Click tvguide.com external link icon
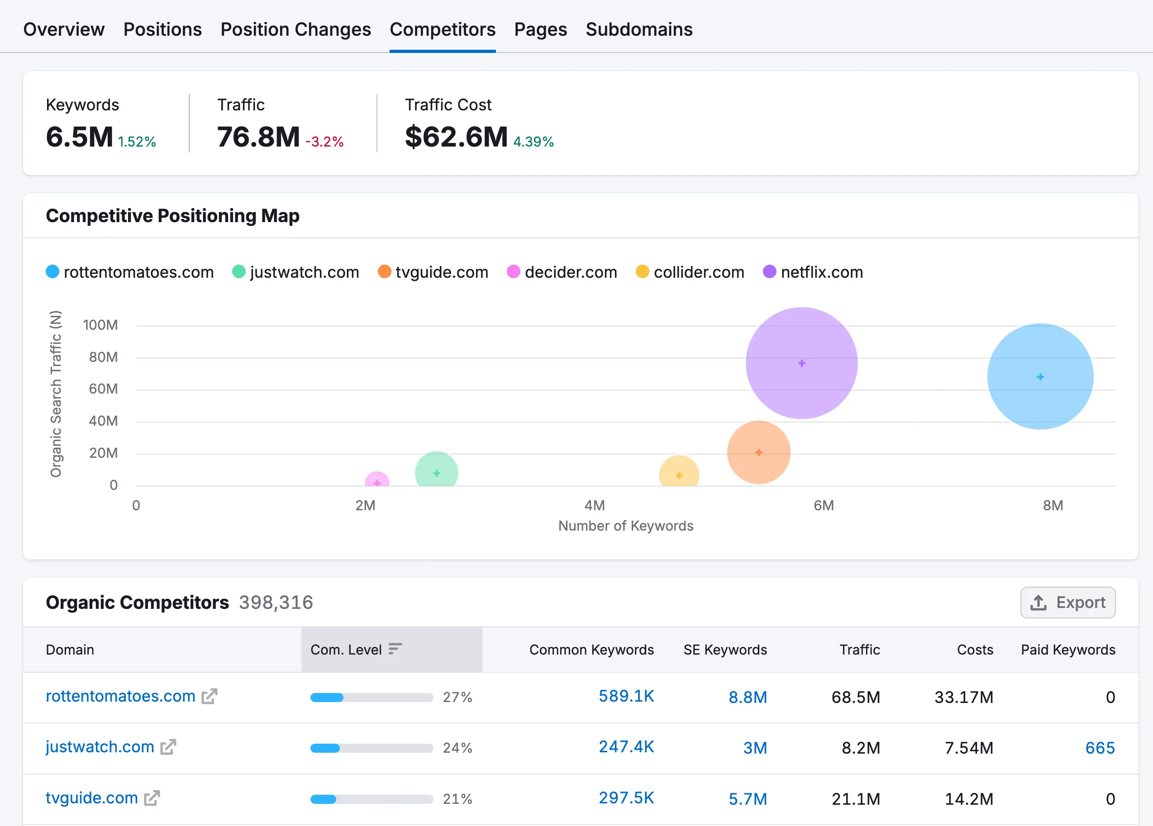1153x826 pixels. (152, 798)
